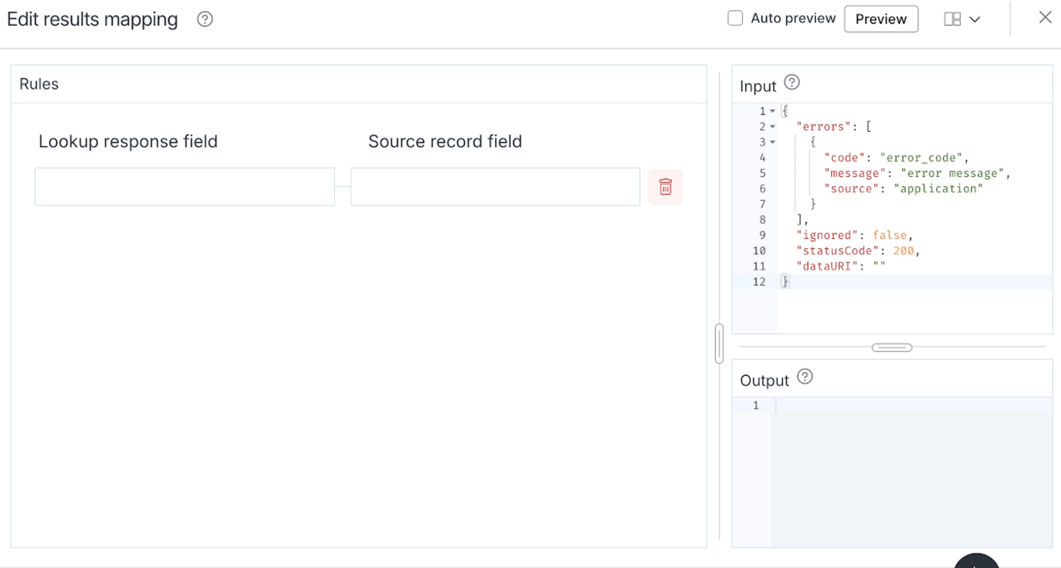Click the Rules panel header
The image size is (1061, 568).
click(359, 84)
